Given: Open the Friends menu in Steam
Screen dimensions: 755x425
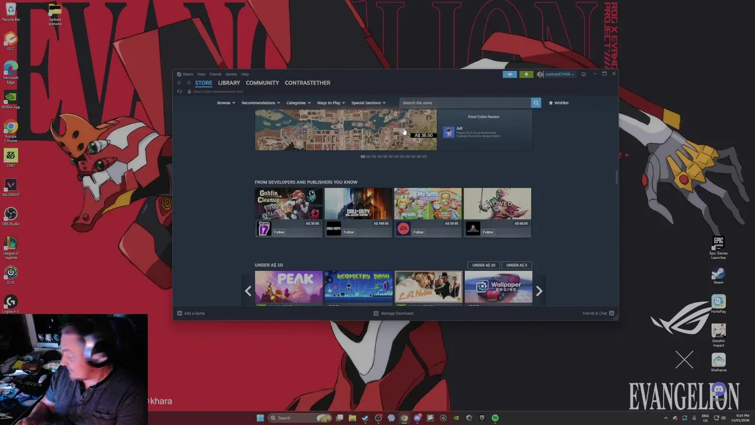Looking at the screenshot, I should click(x=215, y=74).
